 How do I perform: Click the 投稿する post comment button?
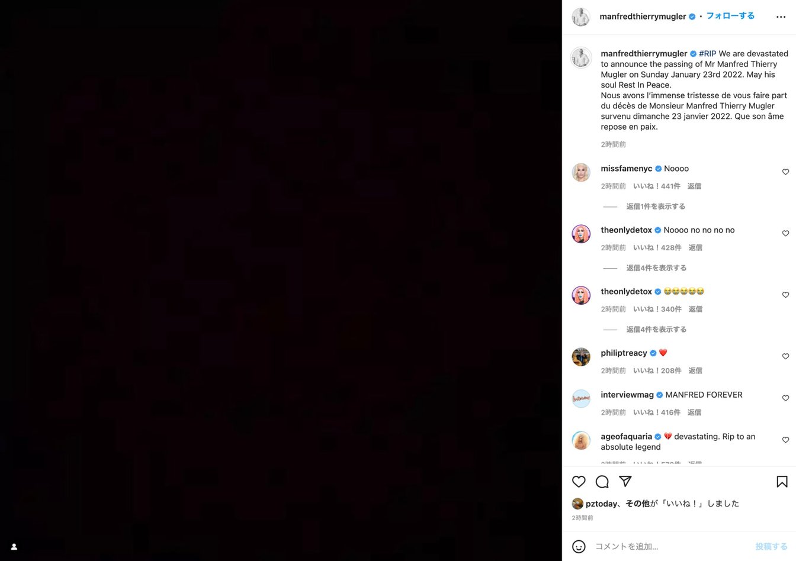coord(771,546)
